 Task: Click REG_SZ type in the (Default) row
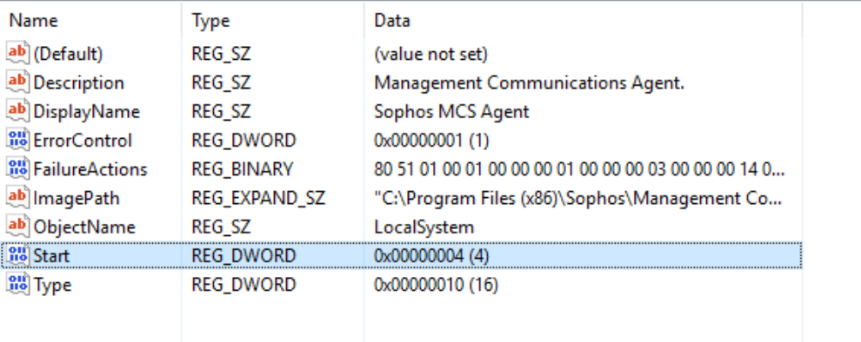click(221, 54)
